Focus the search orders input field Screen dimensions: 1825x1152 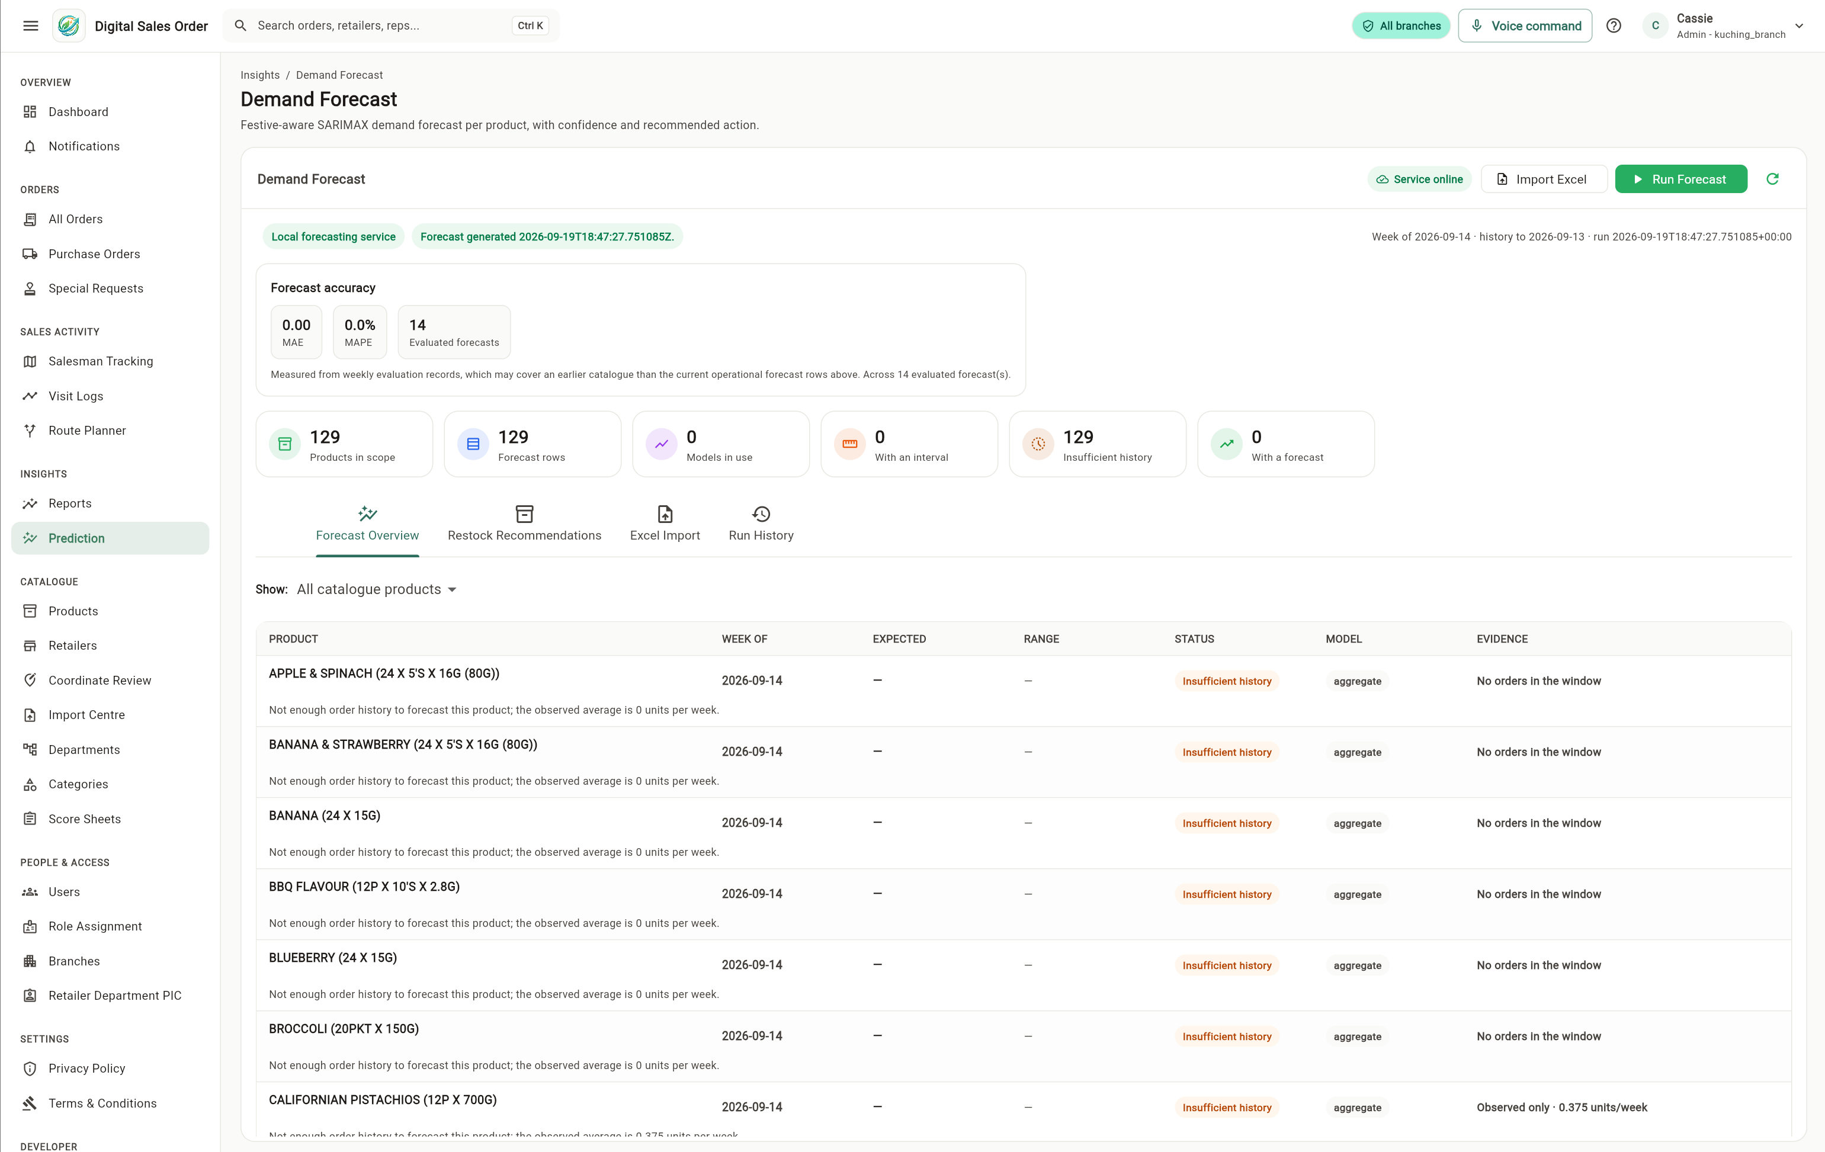click(391, 26)
